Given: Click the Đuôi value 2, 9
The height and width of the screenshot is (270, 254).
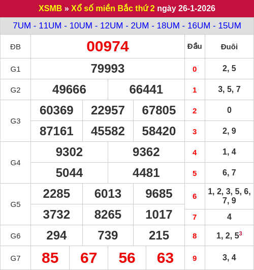Looking at the screenshot, I should (229, 131).
